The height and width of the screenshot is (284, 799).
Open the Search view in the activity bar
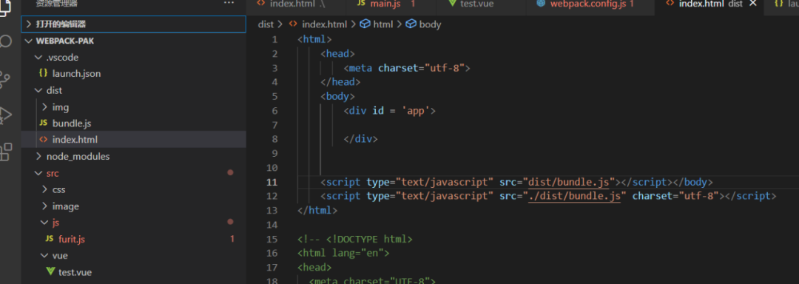(5, 41)
